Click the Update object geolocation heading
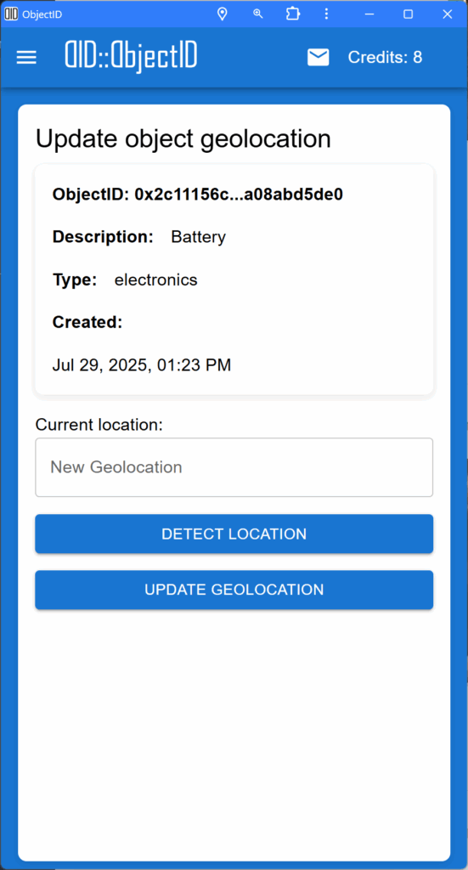The width and height of the screenshot is (468, 870). (183, 138)
